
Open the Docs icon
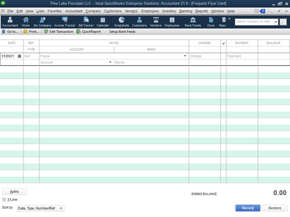pos(211,22)
